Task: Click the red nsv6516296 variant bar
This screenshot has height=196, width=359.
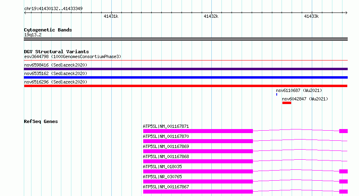Action: tap(186, 86)
